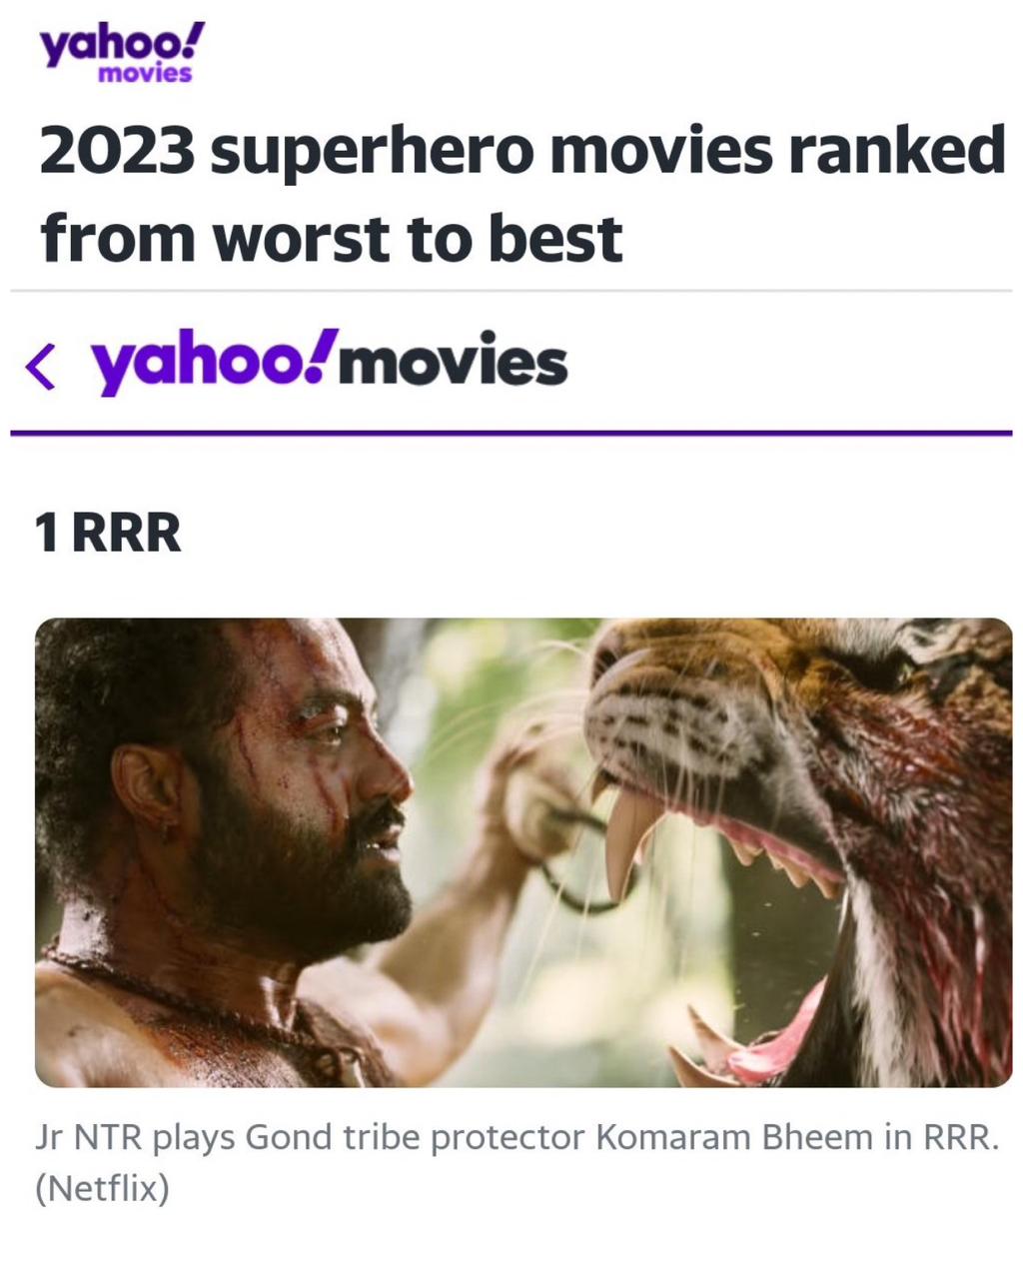Open the '2023 superhero movies ranked' headline

[x=521, y=152]
